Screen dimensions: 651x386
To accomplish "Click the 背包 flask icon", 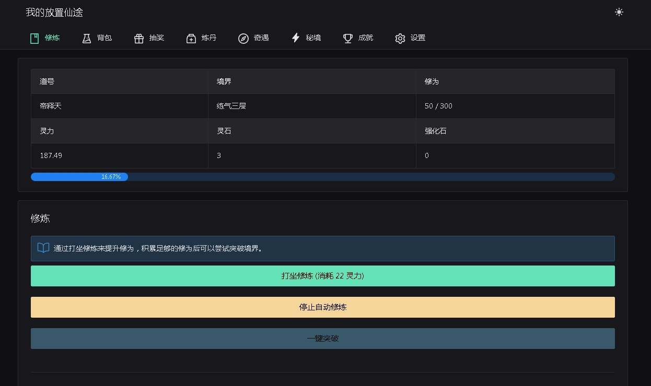I will coord(87,38).
